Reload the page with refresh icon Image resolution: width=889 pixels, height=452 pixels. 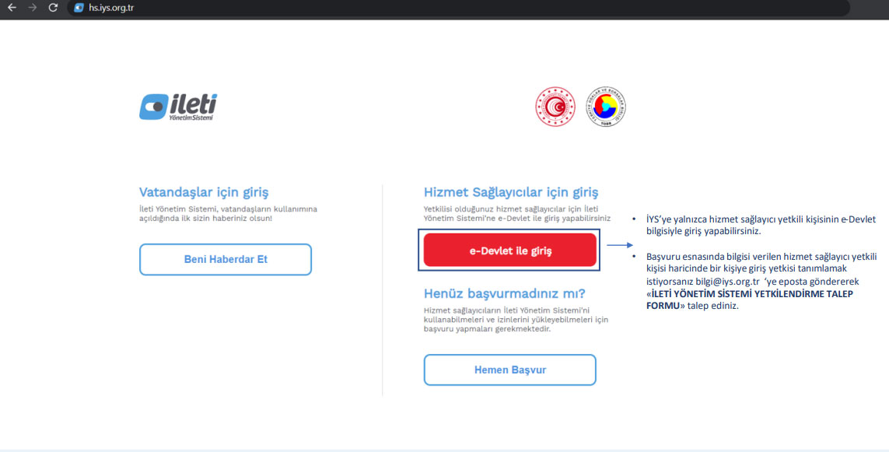coord(53,8)
